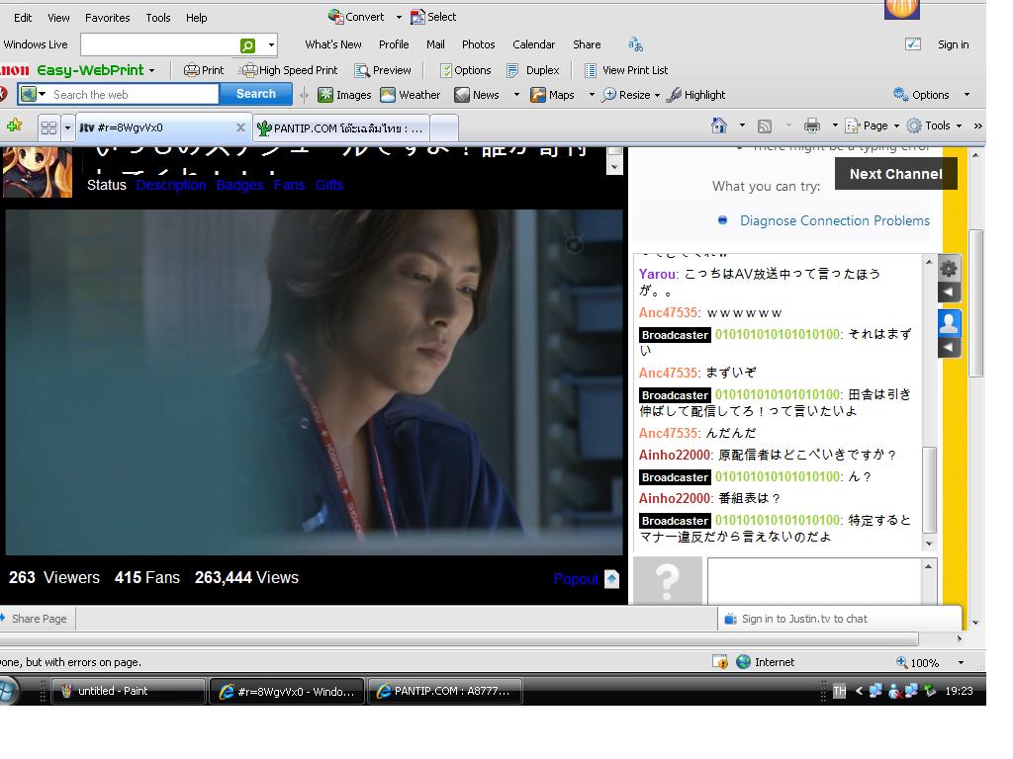Click the page horizontal scrollbar
This screenshot has height=759, width=1013.
click(459, 639)
